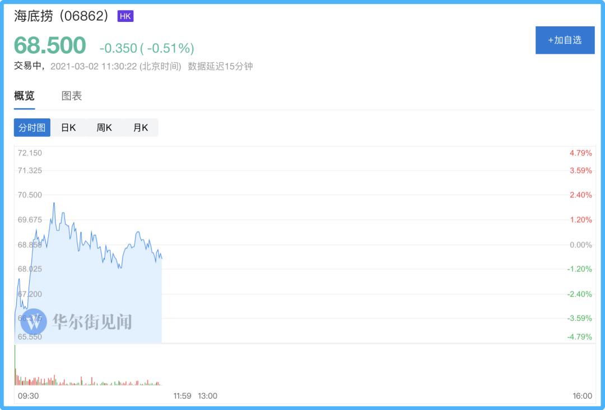Switch the chart to 周K

(104, 128)
